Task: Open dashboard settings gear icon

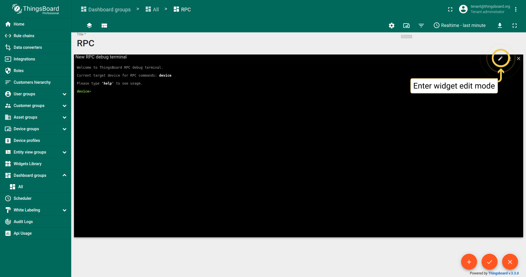Action: pos(392,26)
